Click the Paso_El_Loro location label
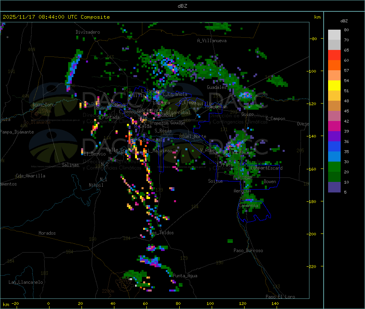The width and height of the screenshot is (365, 309). coord(280,297)
